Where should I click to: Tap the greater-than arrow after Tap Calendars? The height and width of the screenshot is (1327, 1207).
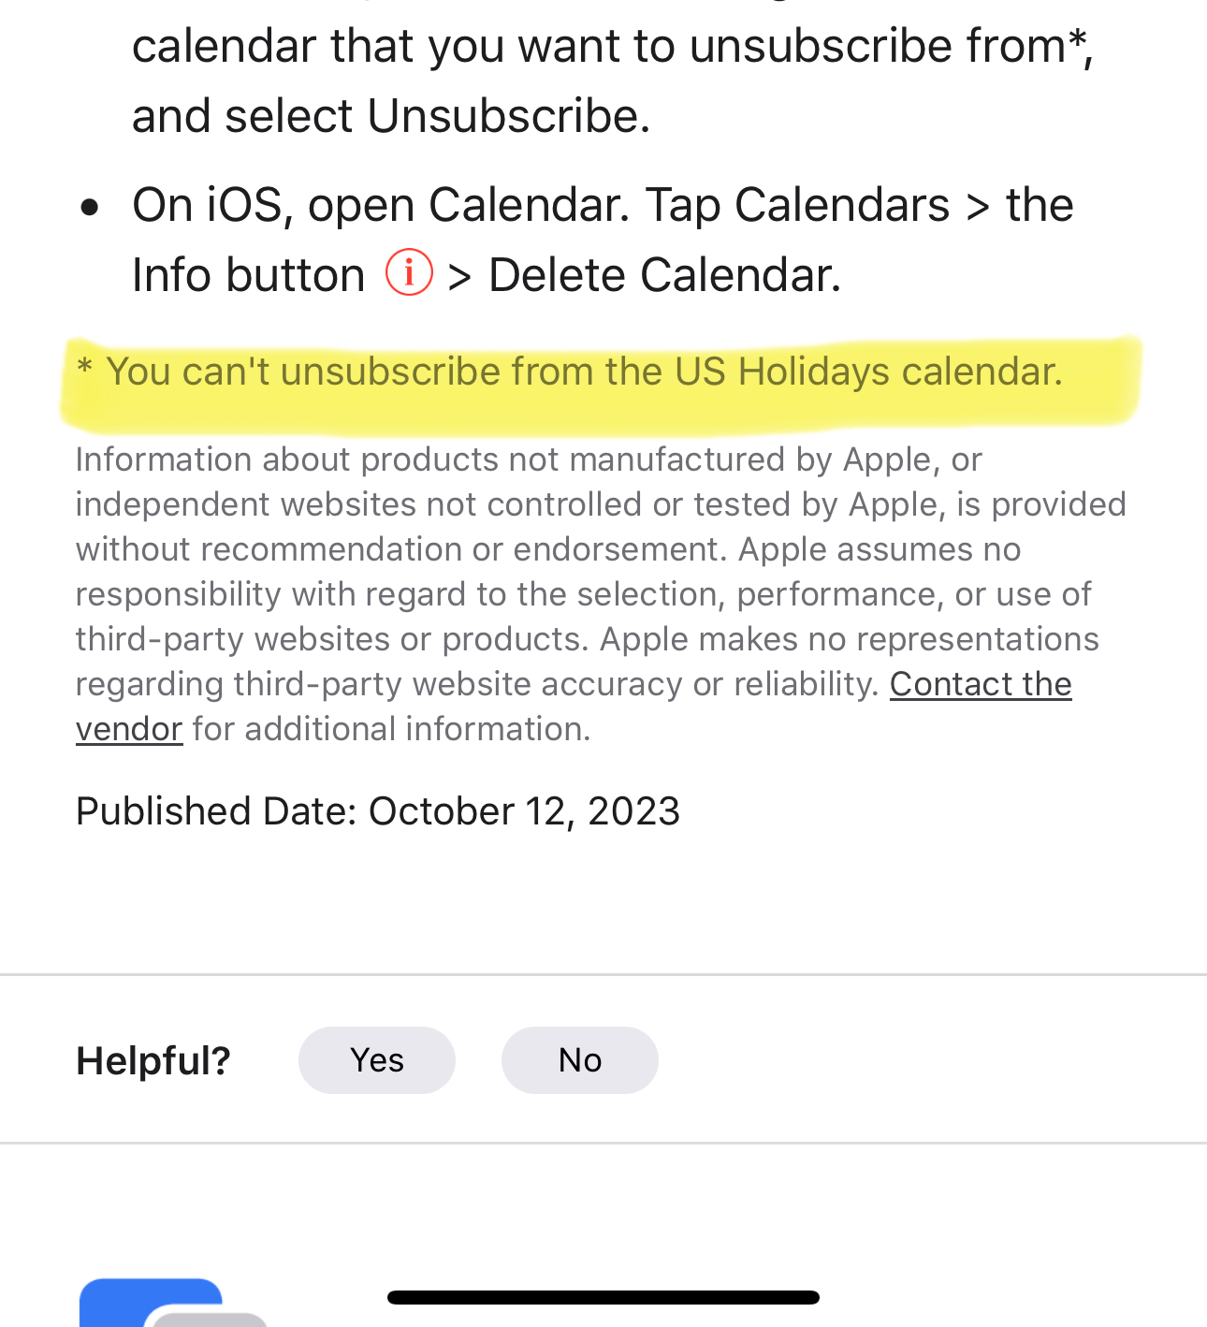tap(978, 207)
